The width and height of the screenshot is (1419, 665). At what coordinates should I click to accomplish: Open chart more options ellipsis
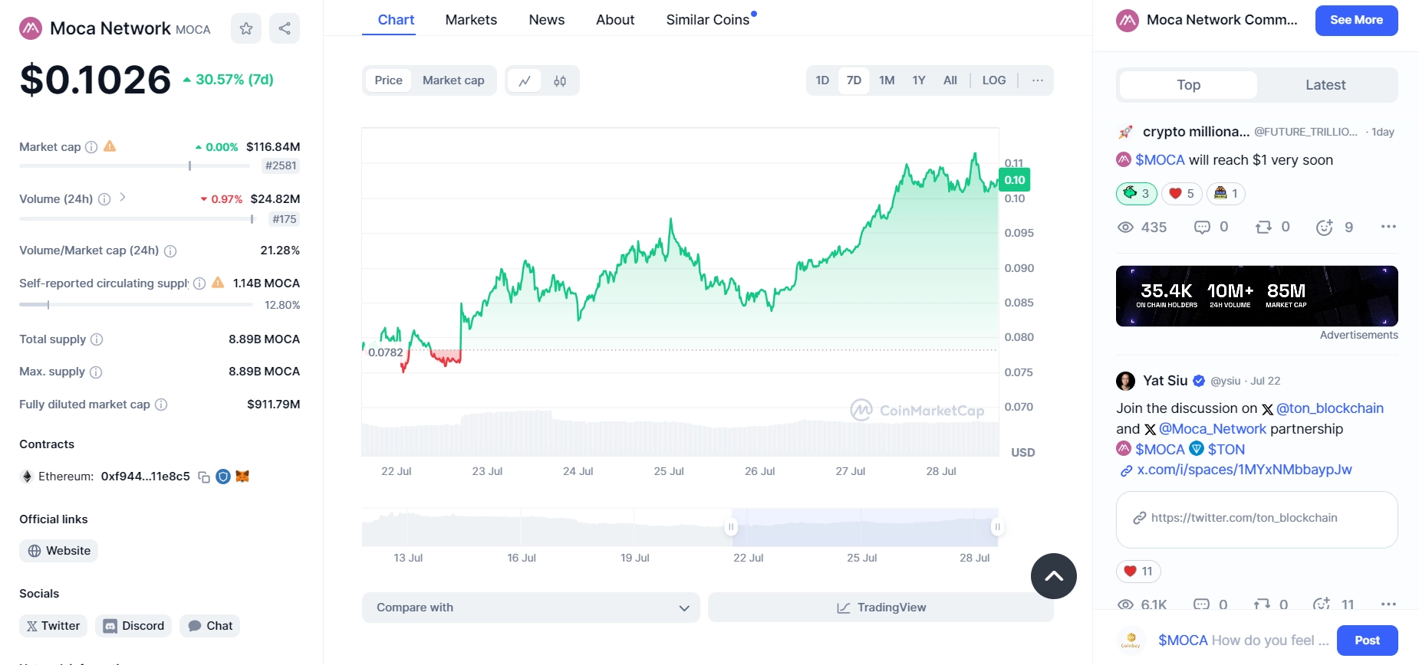coord(1038,80)
